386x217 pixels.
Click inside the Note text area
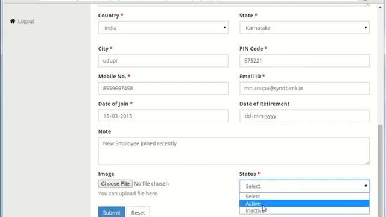tap(233, 151)
